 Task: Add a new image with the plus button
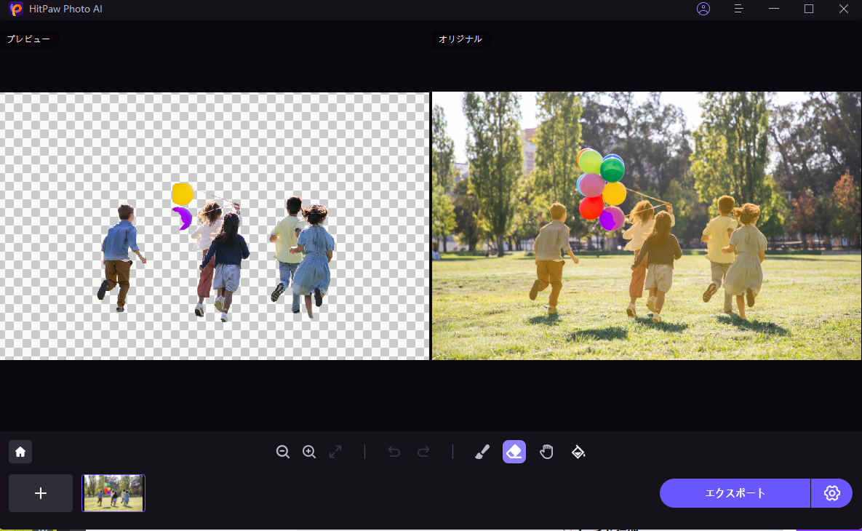pos(41,493)
